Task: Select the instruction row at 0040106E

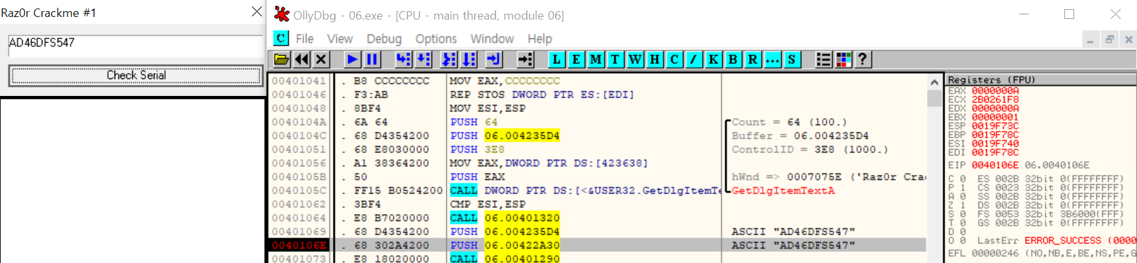Action: [x=597, y=245]
